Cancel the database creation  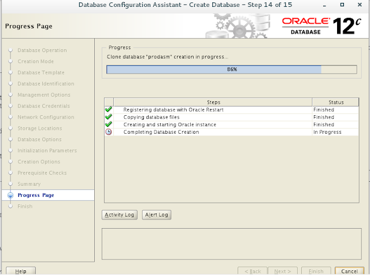pyautogui.click(x=349, y=271)
